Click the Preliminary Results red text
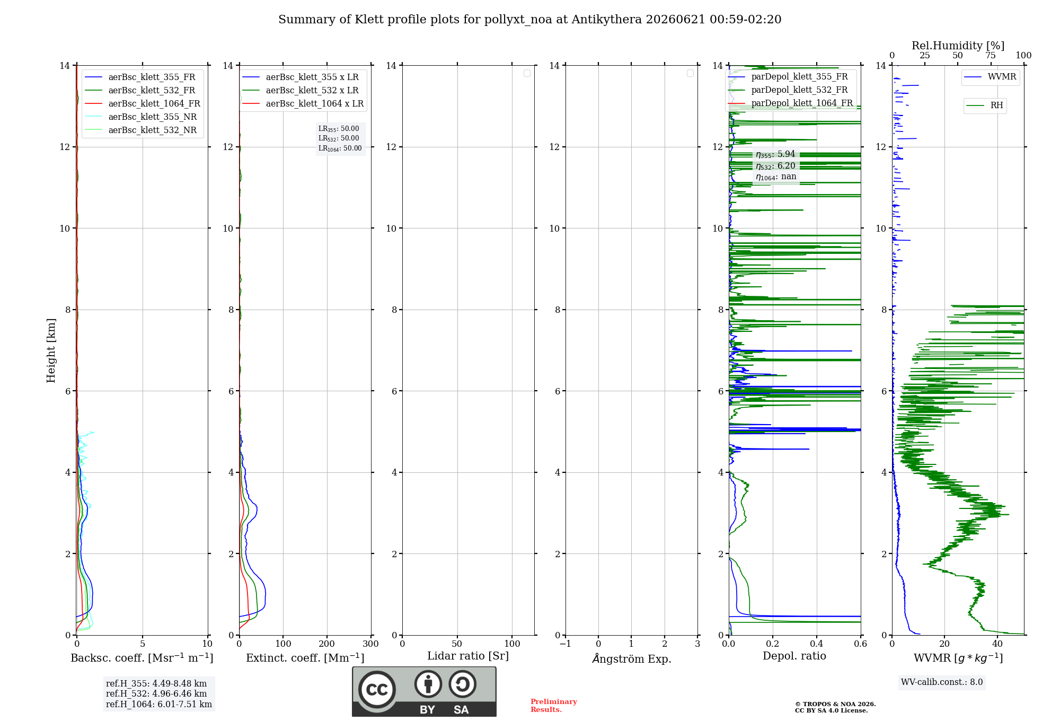This screenshot has height=721, width=1060. (x=553, y=706)
